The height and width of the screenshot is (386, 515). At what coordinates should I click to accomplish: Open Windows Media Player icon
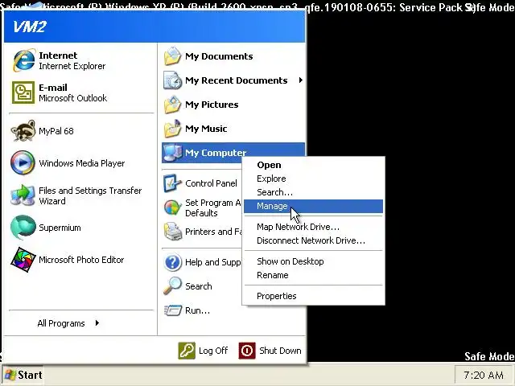tap(23, 162)
